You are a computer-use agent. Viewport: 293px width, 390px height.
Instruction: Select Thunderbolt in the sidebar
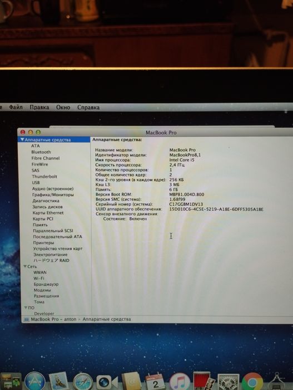[x=44, y=177]
